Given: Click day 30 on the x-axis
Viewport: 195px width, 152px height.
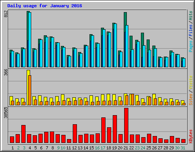Looking at the screenshot, I should (x=177, y=148).
